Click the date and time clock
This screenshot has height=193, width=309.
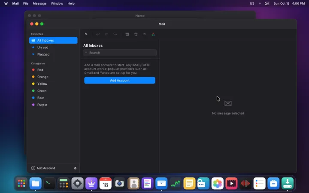tap(289, 3)
